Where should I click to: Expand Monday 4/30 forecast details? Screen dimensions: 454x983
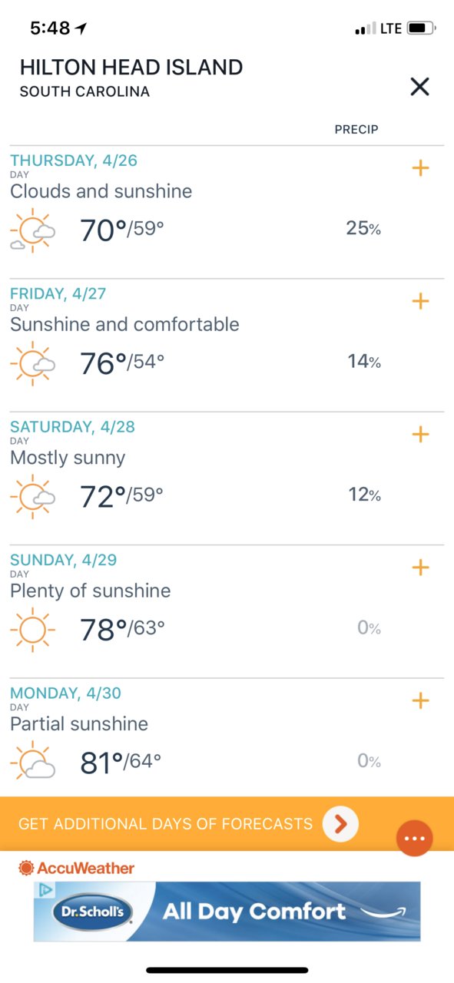(420, 700)
